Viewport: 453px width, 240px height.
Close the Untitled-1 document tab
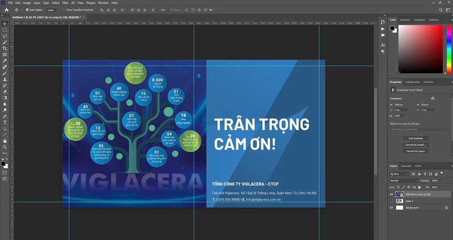coord(84,17)
